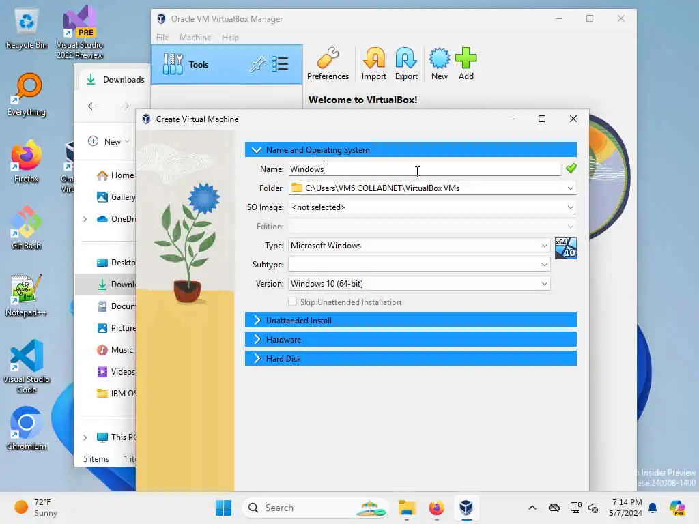Open the ISO Image dropdown
Screen dimensions: 699x524
570,207
